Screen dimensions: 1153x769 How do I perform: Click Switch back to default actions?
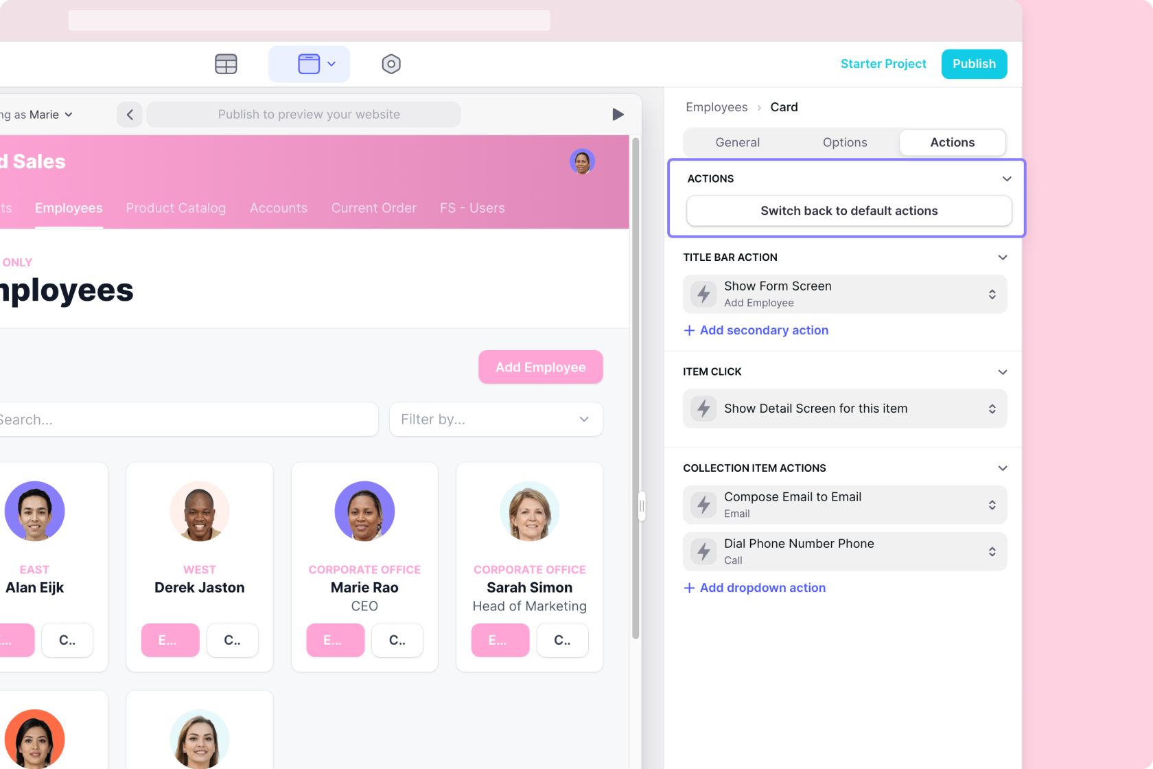pyautogui.click(x=848, y=211)
